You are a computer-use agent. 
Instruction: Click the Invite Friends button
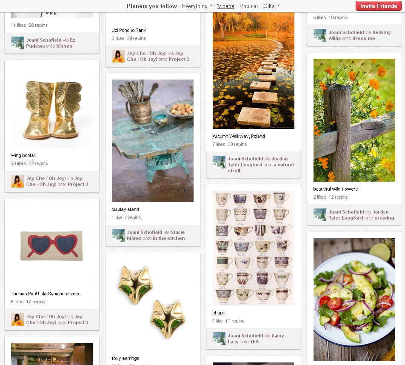(378, 6)
